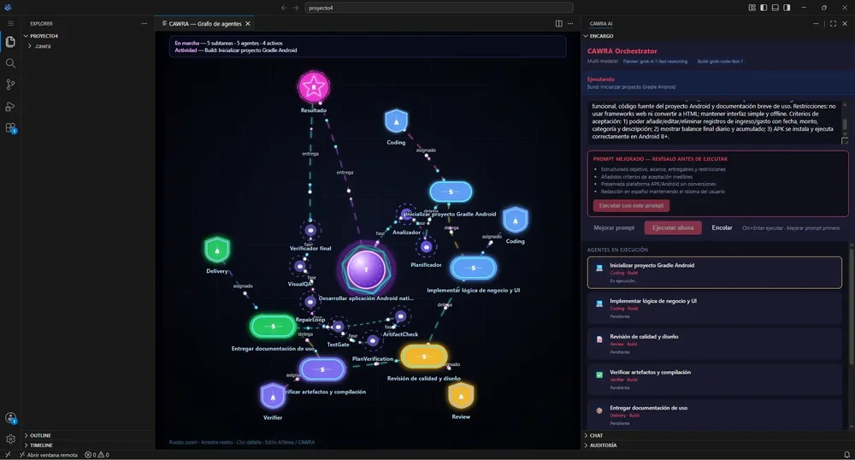Click the Mejorar prompt button
This screenshot has width=855, height=460.
tap(614, 227)
